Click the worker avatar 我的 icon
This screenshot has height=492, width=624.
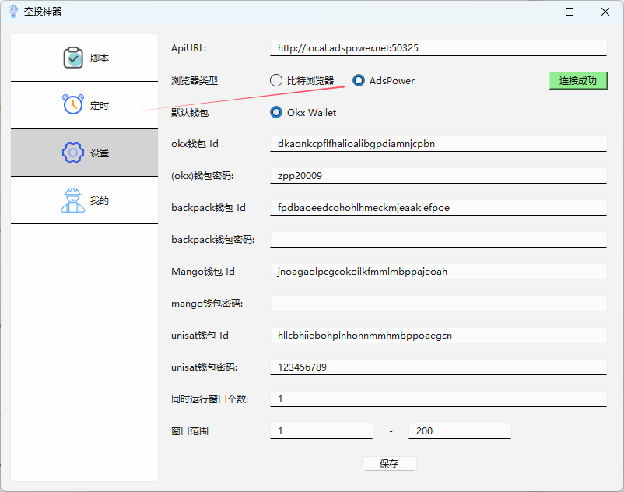pyautogui.click(x=73, y=200)
